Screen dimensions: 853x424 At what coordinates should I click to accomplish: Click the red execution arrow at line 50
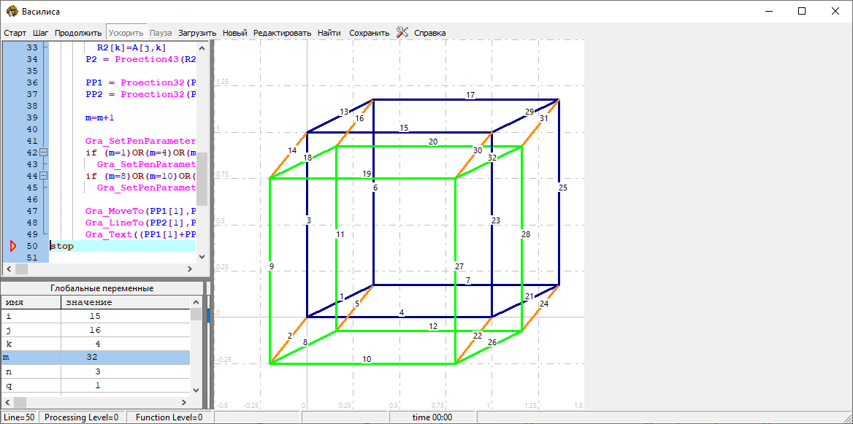pos(13,247)
